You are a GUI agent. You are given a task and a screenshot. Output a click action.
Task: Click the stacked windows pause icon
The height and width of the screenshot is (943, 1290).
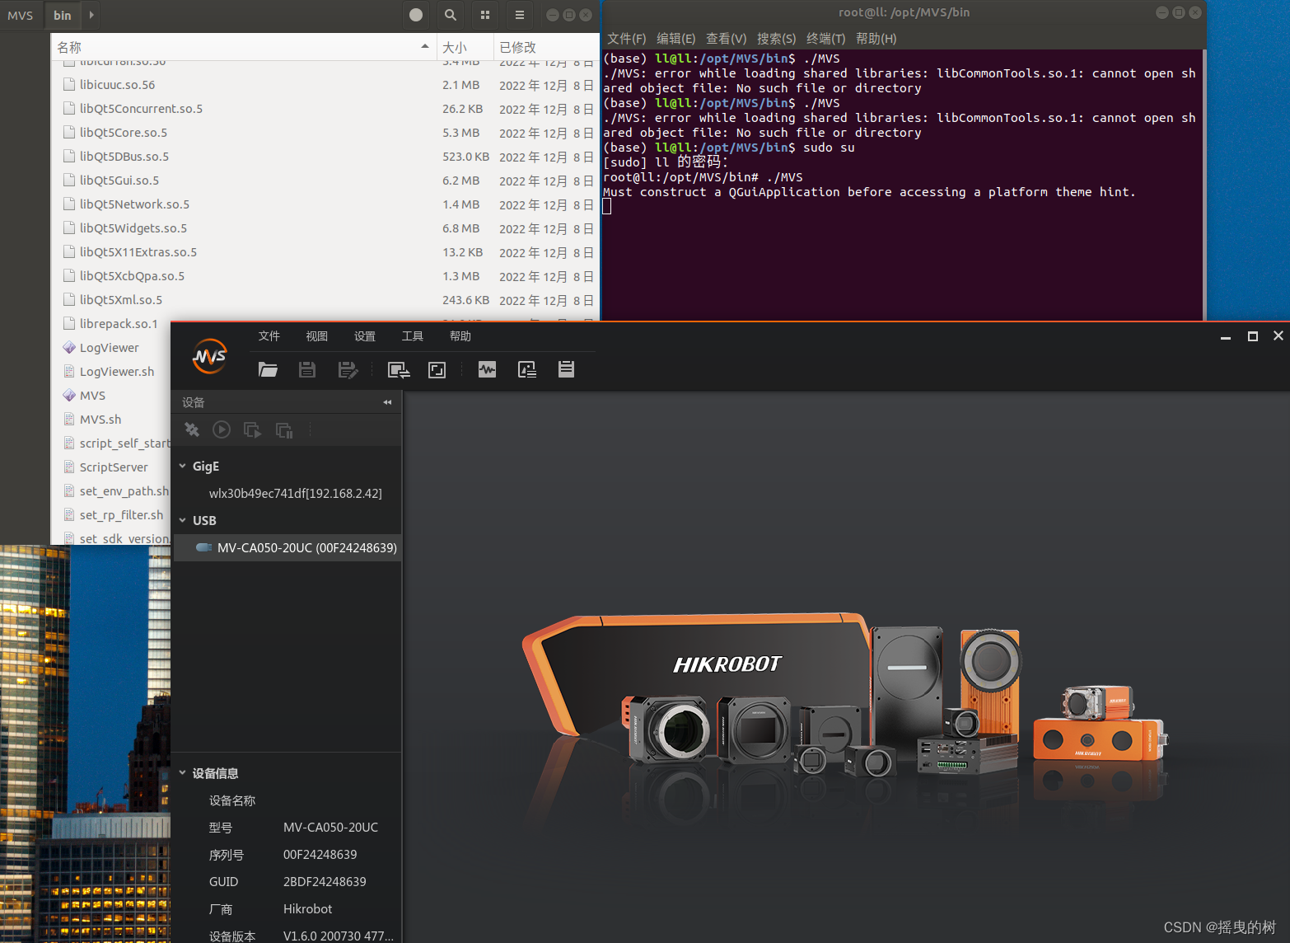(284, 430)
